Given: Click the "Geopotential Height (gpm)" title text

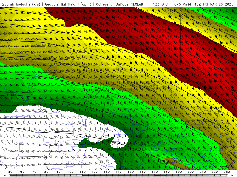Looking at the screenshot, I should (x=68, y=4).
